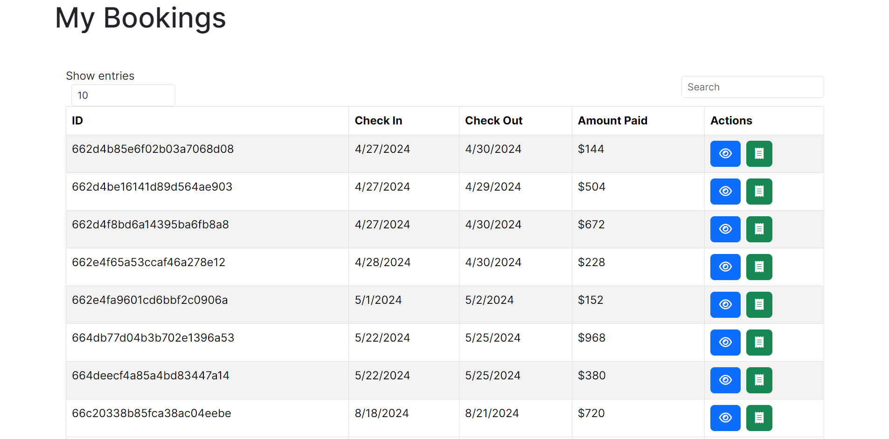Open receipt icon for the $672 booking
The height and width of the screenshot is (439, 889).
(759, 229)
